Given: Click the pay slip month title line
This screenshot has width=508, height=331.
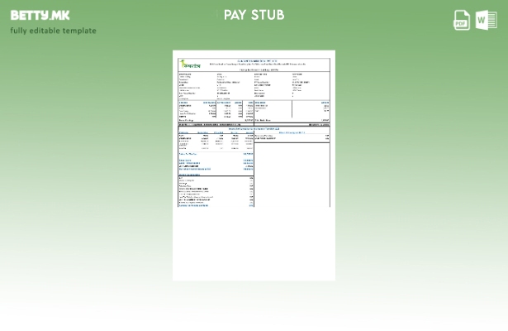Looking at the screenshot, I should point(254,70).
